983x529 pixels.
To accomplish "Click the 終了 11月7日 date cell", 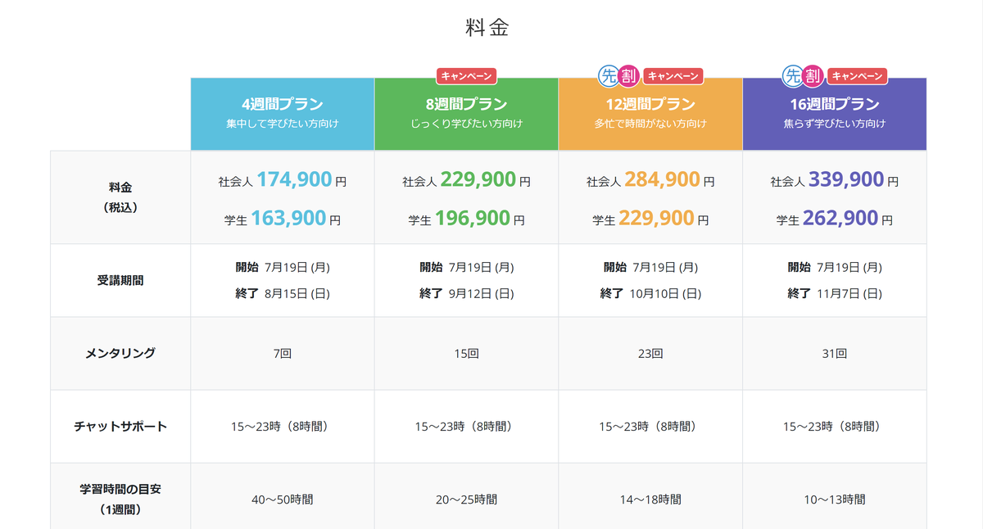I will pyautogui.click(x=834, y=292).
